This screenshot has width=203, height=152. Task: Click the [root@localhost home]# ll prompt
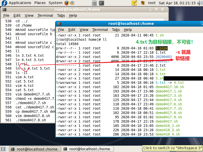click(x=81, y=40)
